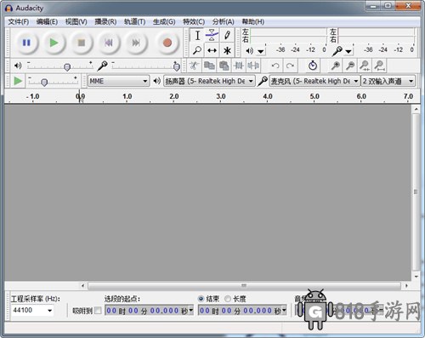Click vertical scrollbar up arrow
The width and height of the screenshot is (425, 338).
tap(416, 109)
